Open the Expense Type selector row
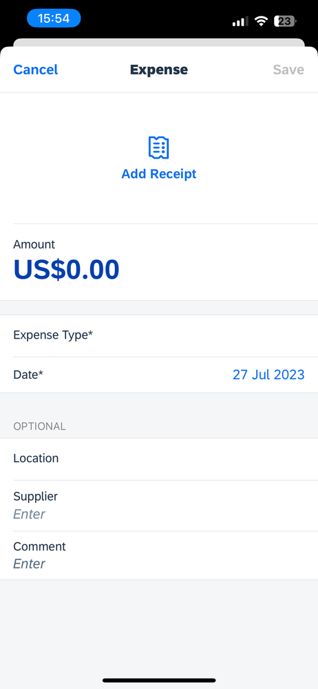The height and width of the screenshot is (689, 318). [159, 336]
